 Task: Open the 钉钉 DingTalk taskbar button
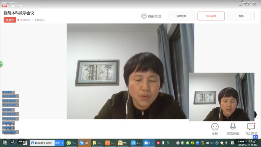tap(84, 143)
